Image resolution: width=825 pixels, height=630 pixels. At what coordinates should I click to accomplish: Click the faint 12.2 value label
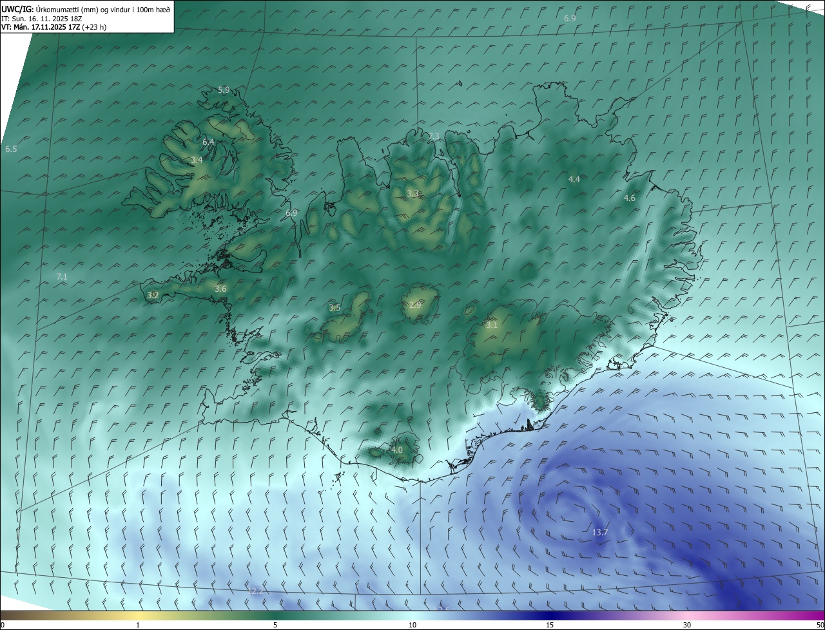coord(256,591)
